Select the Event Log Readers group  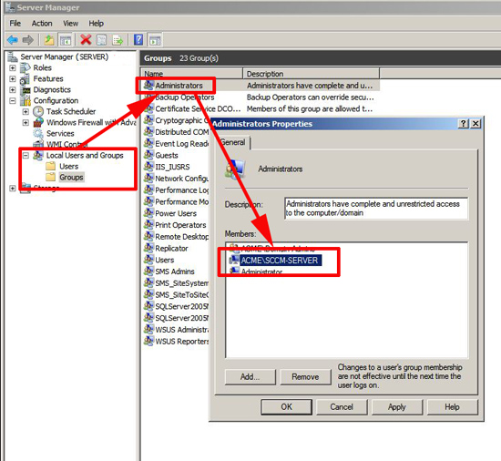tap(182, 144)
